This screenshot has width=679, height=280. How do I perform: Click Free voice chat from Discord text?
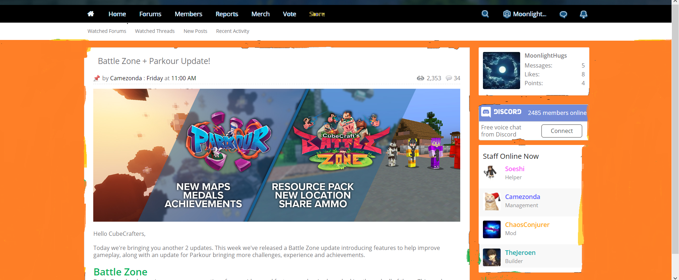(501, 131)
